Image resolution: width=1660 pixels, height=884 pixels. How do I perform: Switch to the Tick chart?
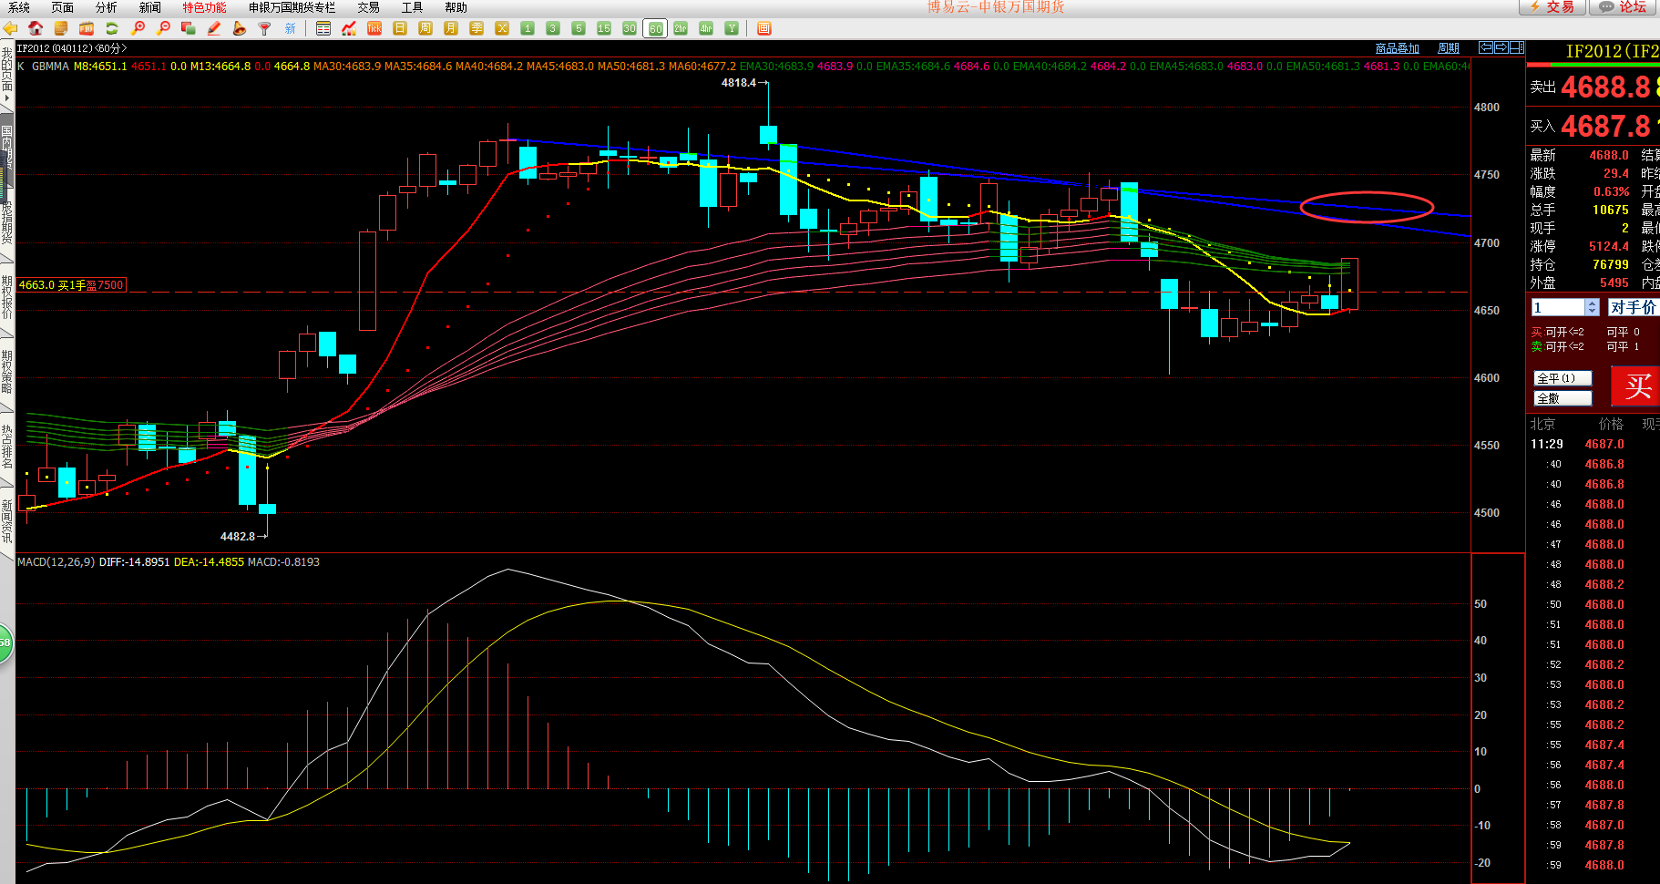click(374, 28)
